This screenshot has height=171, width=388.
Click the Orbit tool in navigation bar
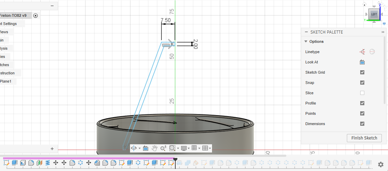click(x=134, y=148)
